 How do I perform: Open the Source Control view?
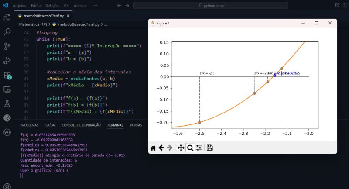coord(7,46)
